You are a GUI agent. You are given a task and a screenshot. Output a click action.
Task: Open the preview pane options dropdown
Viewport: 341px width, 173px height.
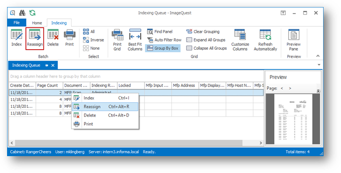coord(318,91)
